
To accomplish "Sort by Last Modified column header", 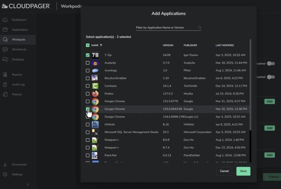I will 224,45.
